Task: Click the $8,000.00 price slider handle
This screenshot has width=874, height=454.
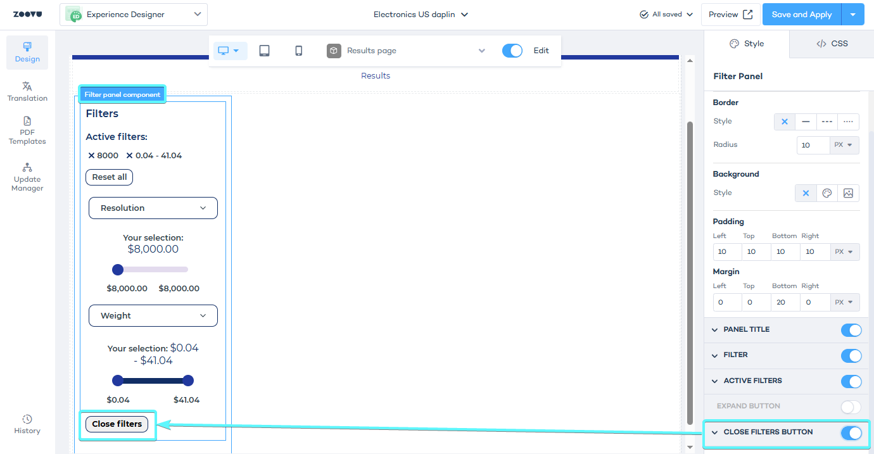Action: point(117,270)
